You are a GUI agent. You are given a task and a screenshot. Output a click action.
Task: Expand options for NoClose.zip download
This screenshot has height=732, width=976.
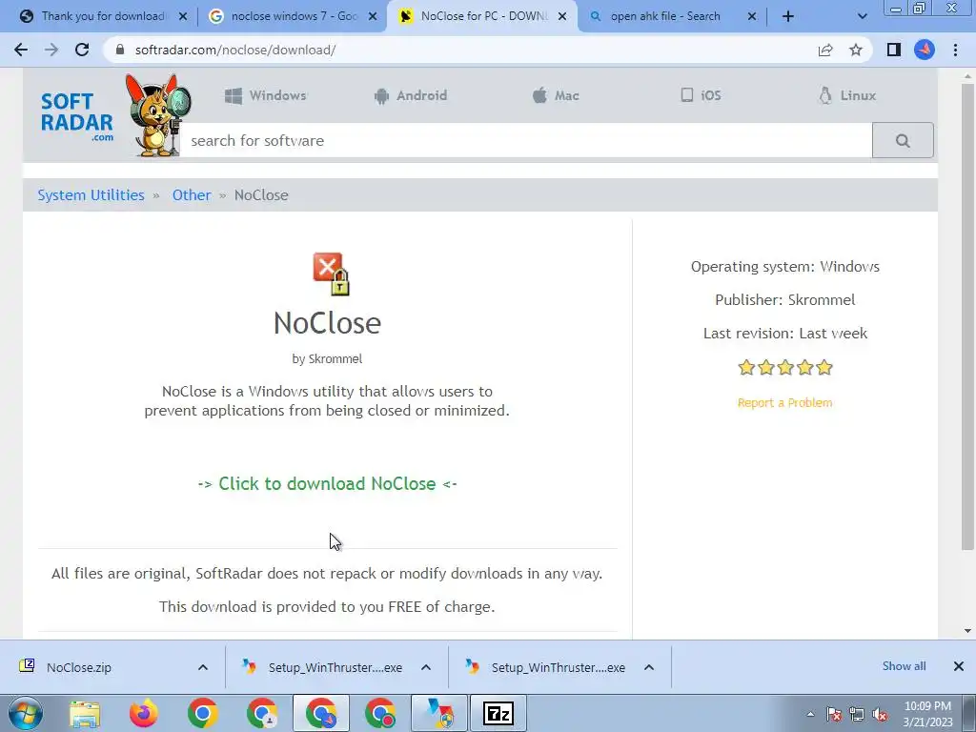203,667
